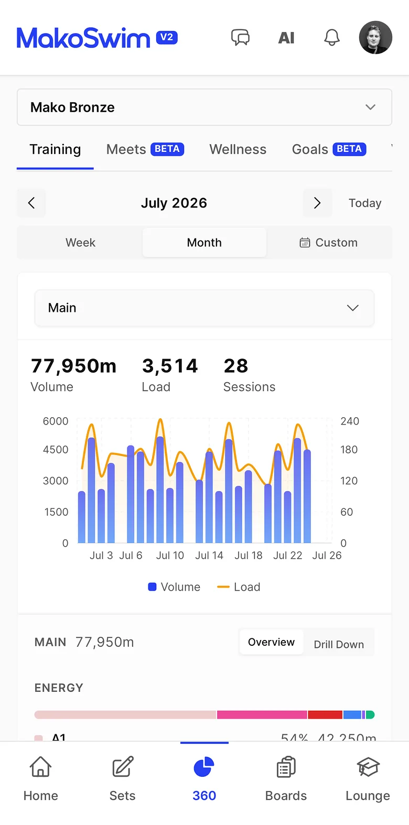Screen dimensions: 409x825
Task: Click the 77,950m Volume stat
Action: 73,375
